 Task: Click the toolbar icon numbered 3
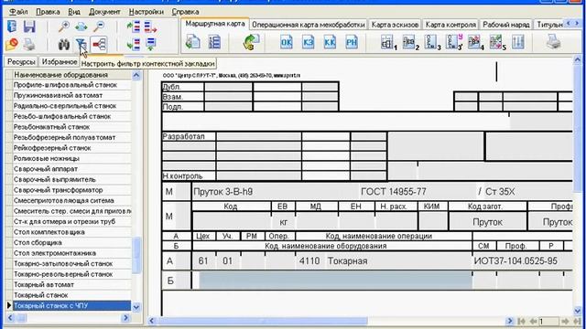click(432, 42)
